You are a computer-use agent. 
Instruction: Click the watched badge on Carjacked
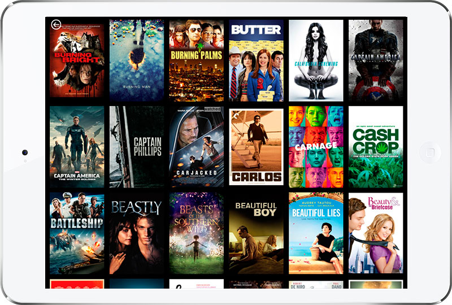(x=212, y=109)
